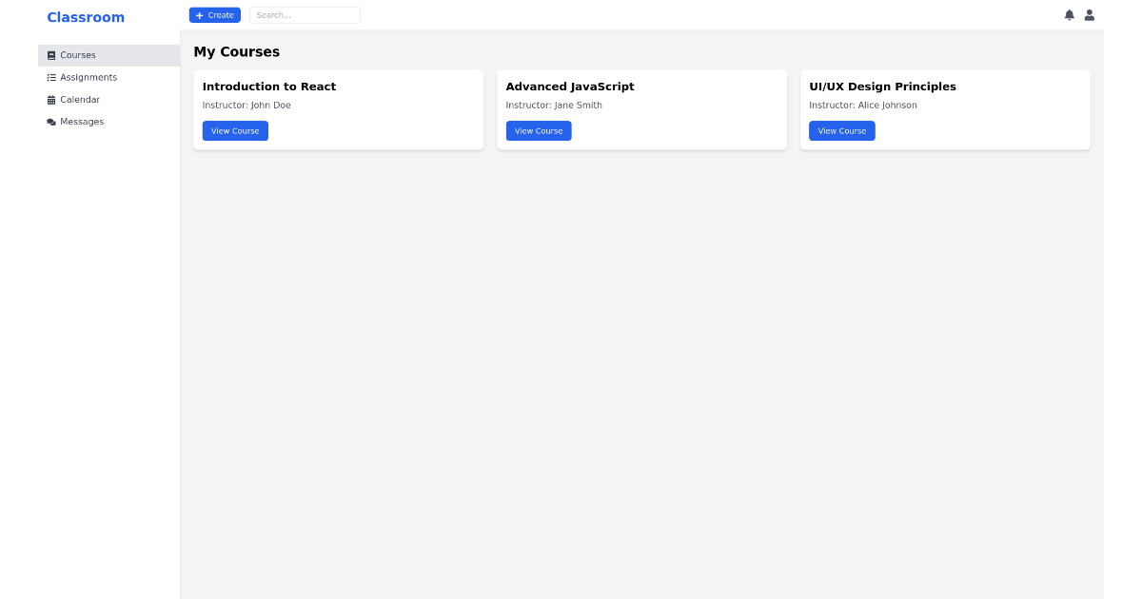Click the My Courses heading
This screenshot has width=1142, height=599.
(x=236, y=51)
